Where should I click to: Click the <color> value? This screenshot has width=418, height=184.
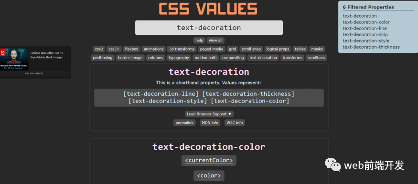pos(209,176)
